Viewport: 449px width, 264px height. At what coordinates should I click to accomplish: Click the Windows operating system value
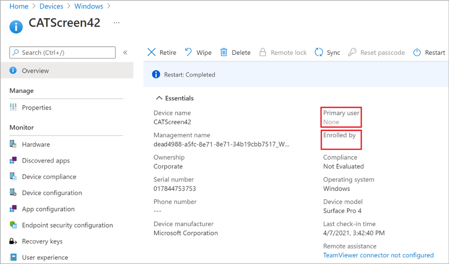pos(337,189)
